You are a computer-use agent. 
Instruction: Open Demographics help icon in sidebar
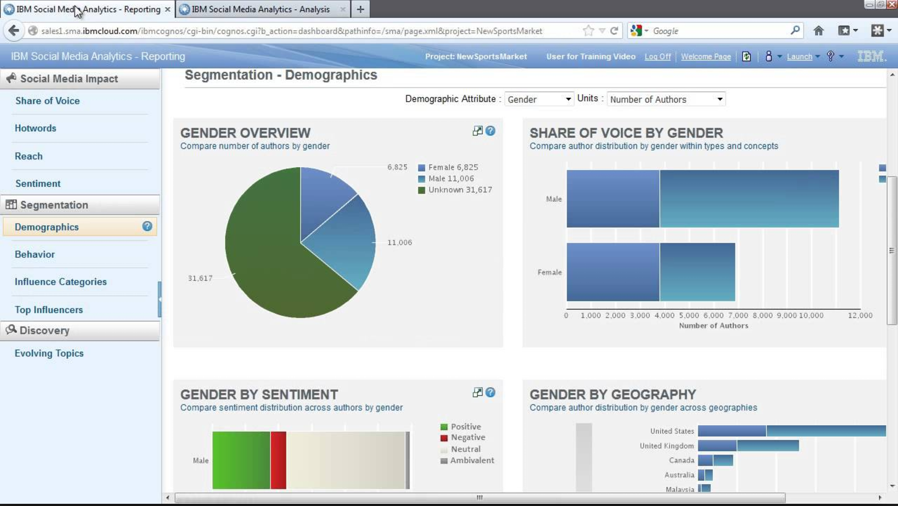tap(147, 226)
